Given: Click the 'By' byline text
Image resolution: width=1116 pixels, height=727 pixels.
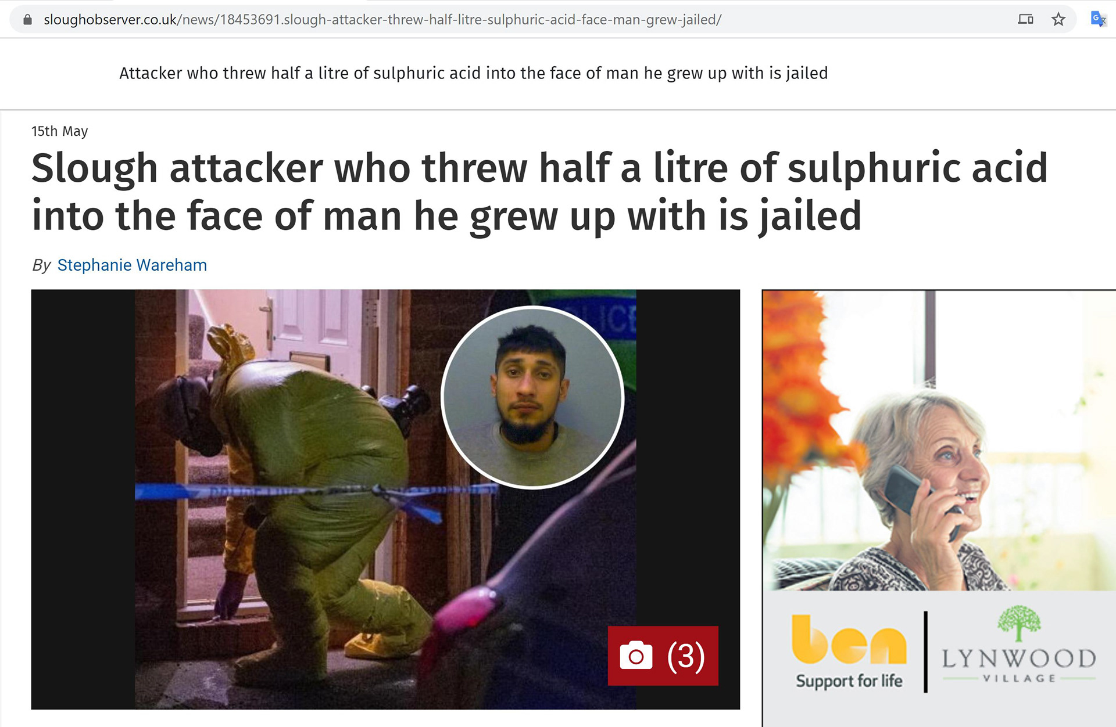Looking at the screenshot, I should point(41,265).
